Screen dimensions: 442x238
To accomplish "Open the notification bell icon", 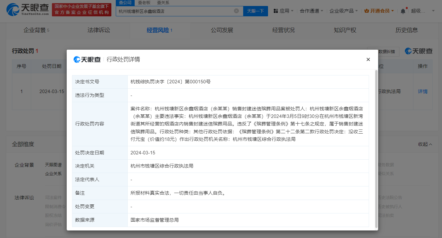I will 403,10.
